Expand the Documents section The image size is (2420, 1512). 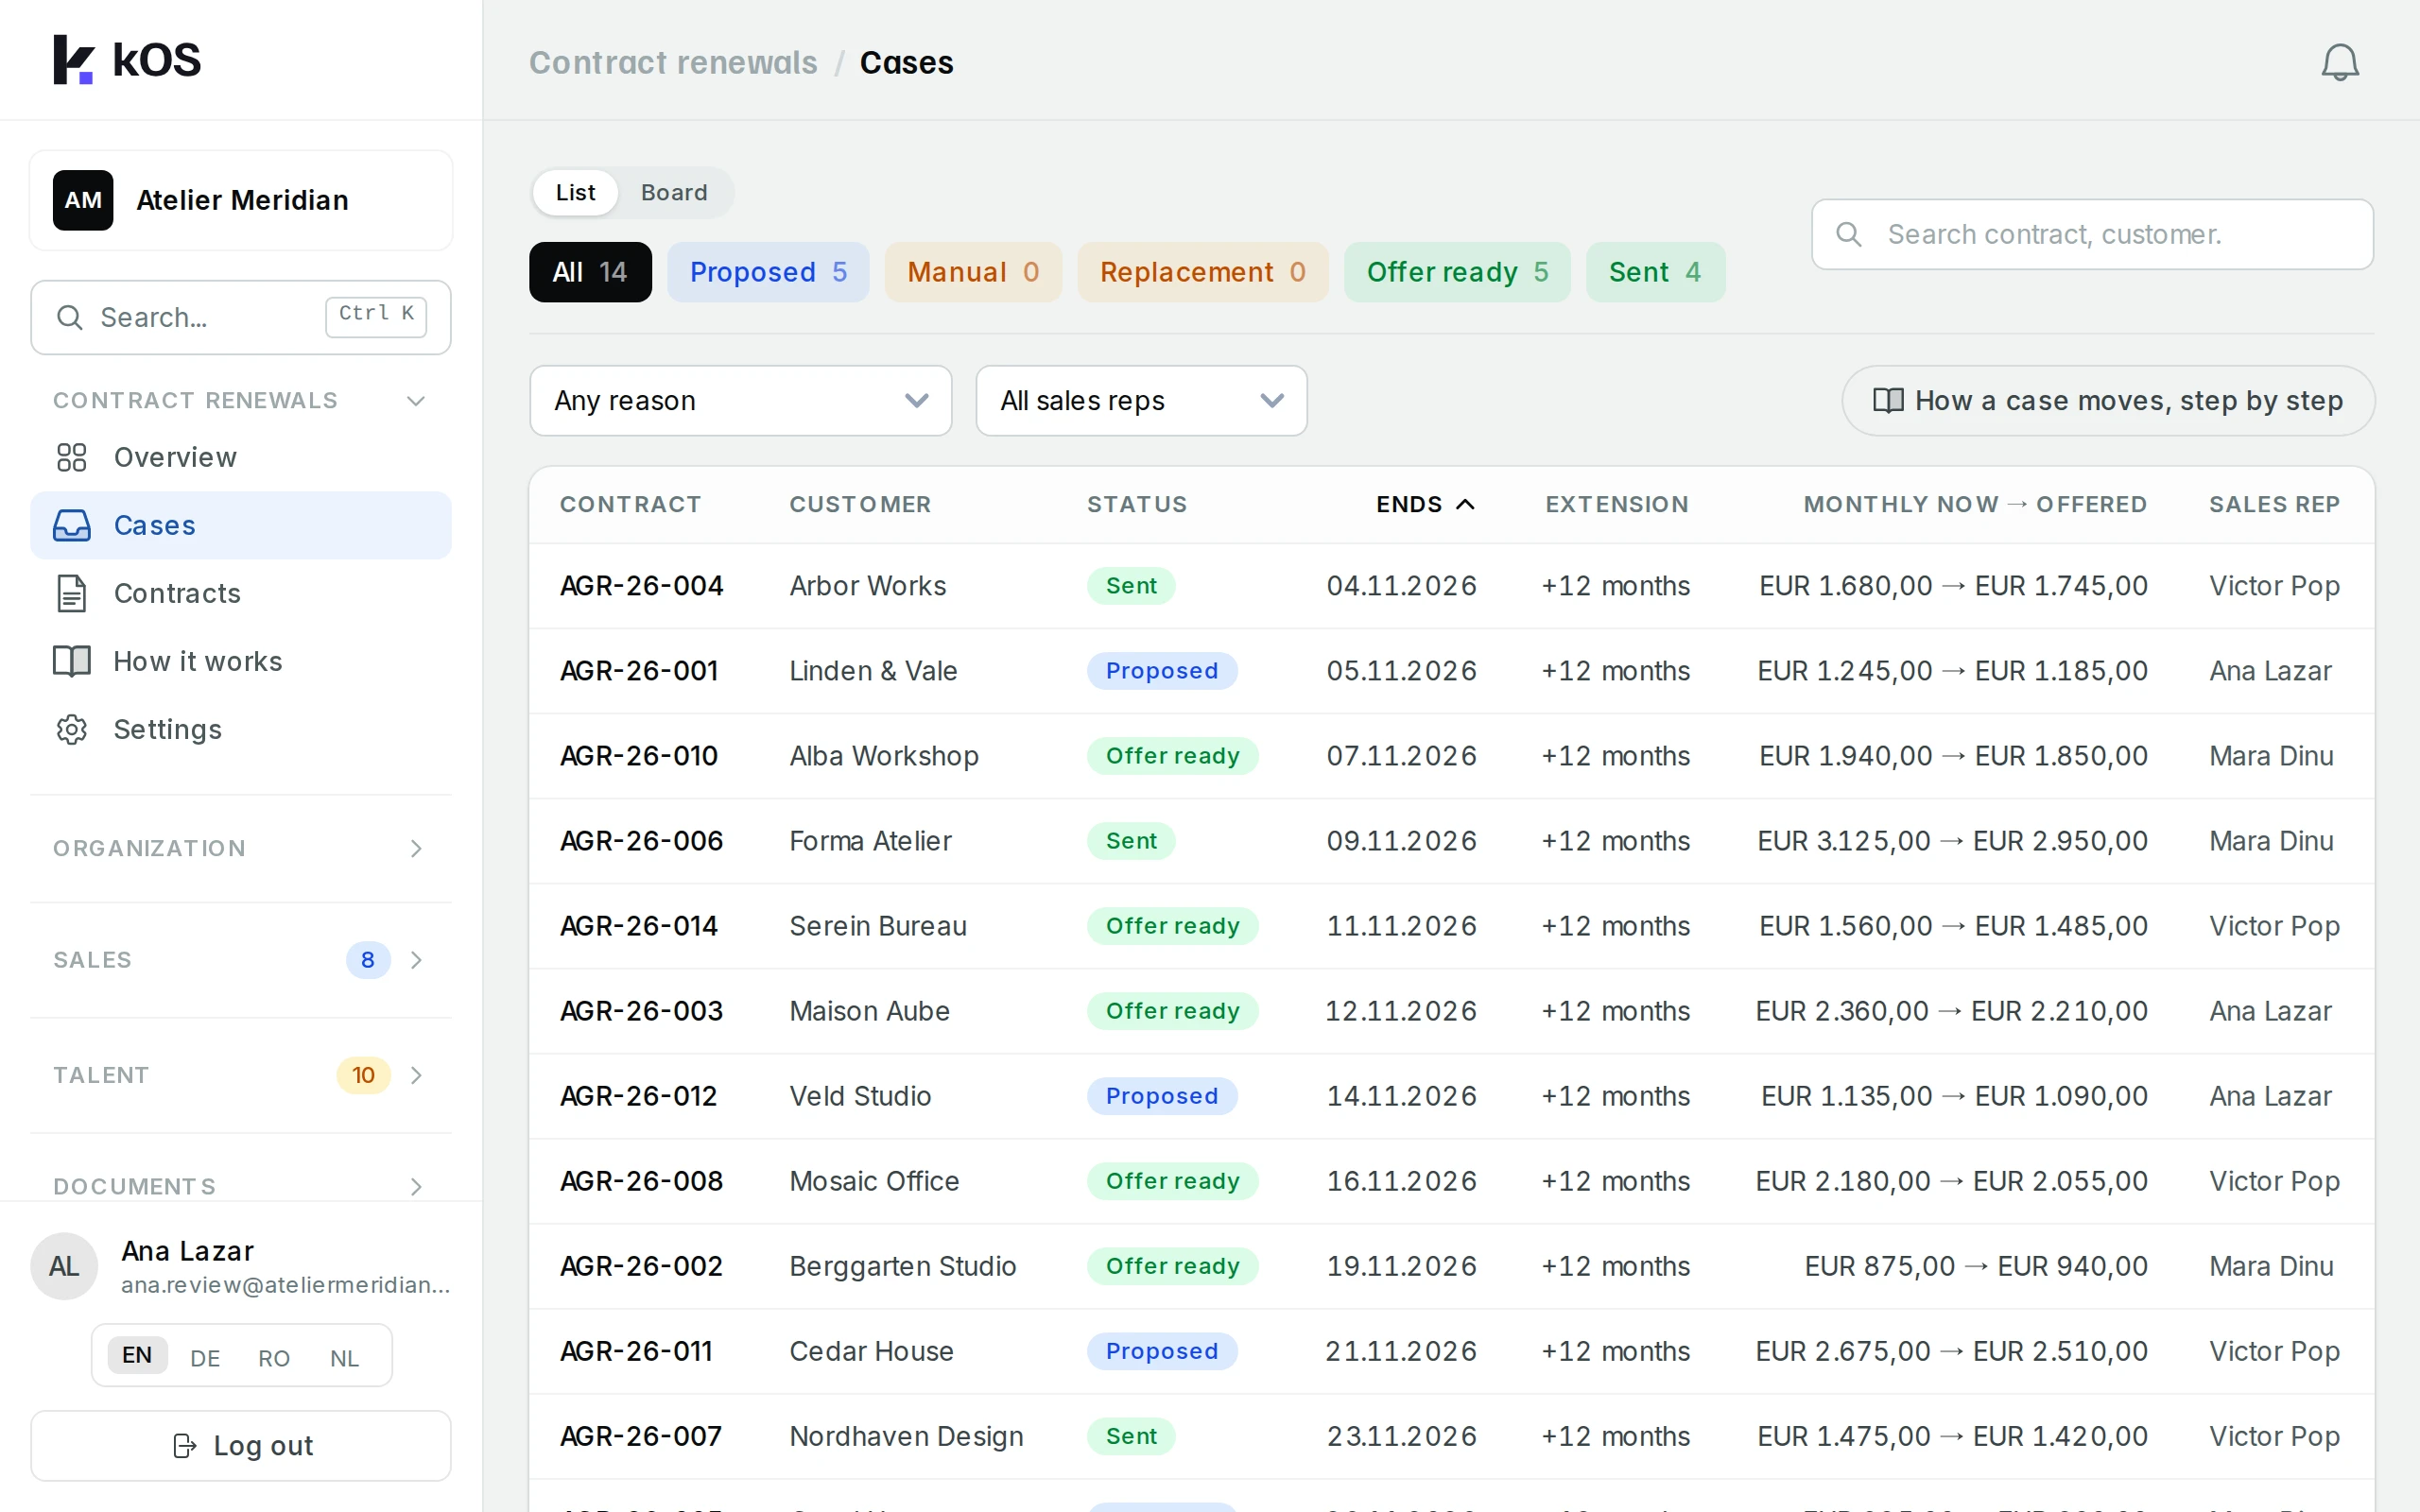(241, 1186)
